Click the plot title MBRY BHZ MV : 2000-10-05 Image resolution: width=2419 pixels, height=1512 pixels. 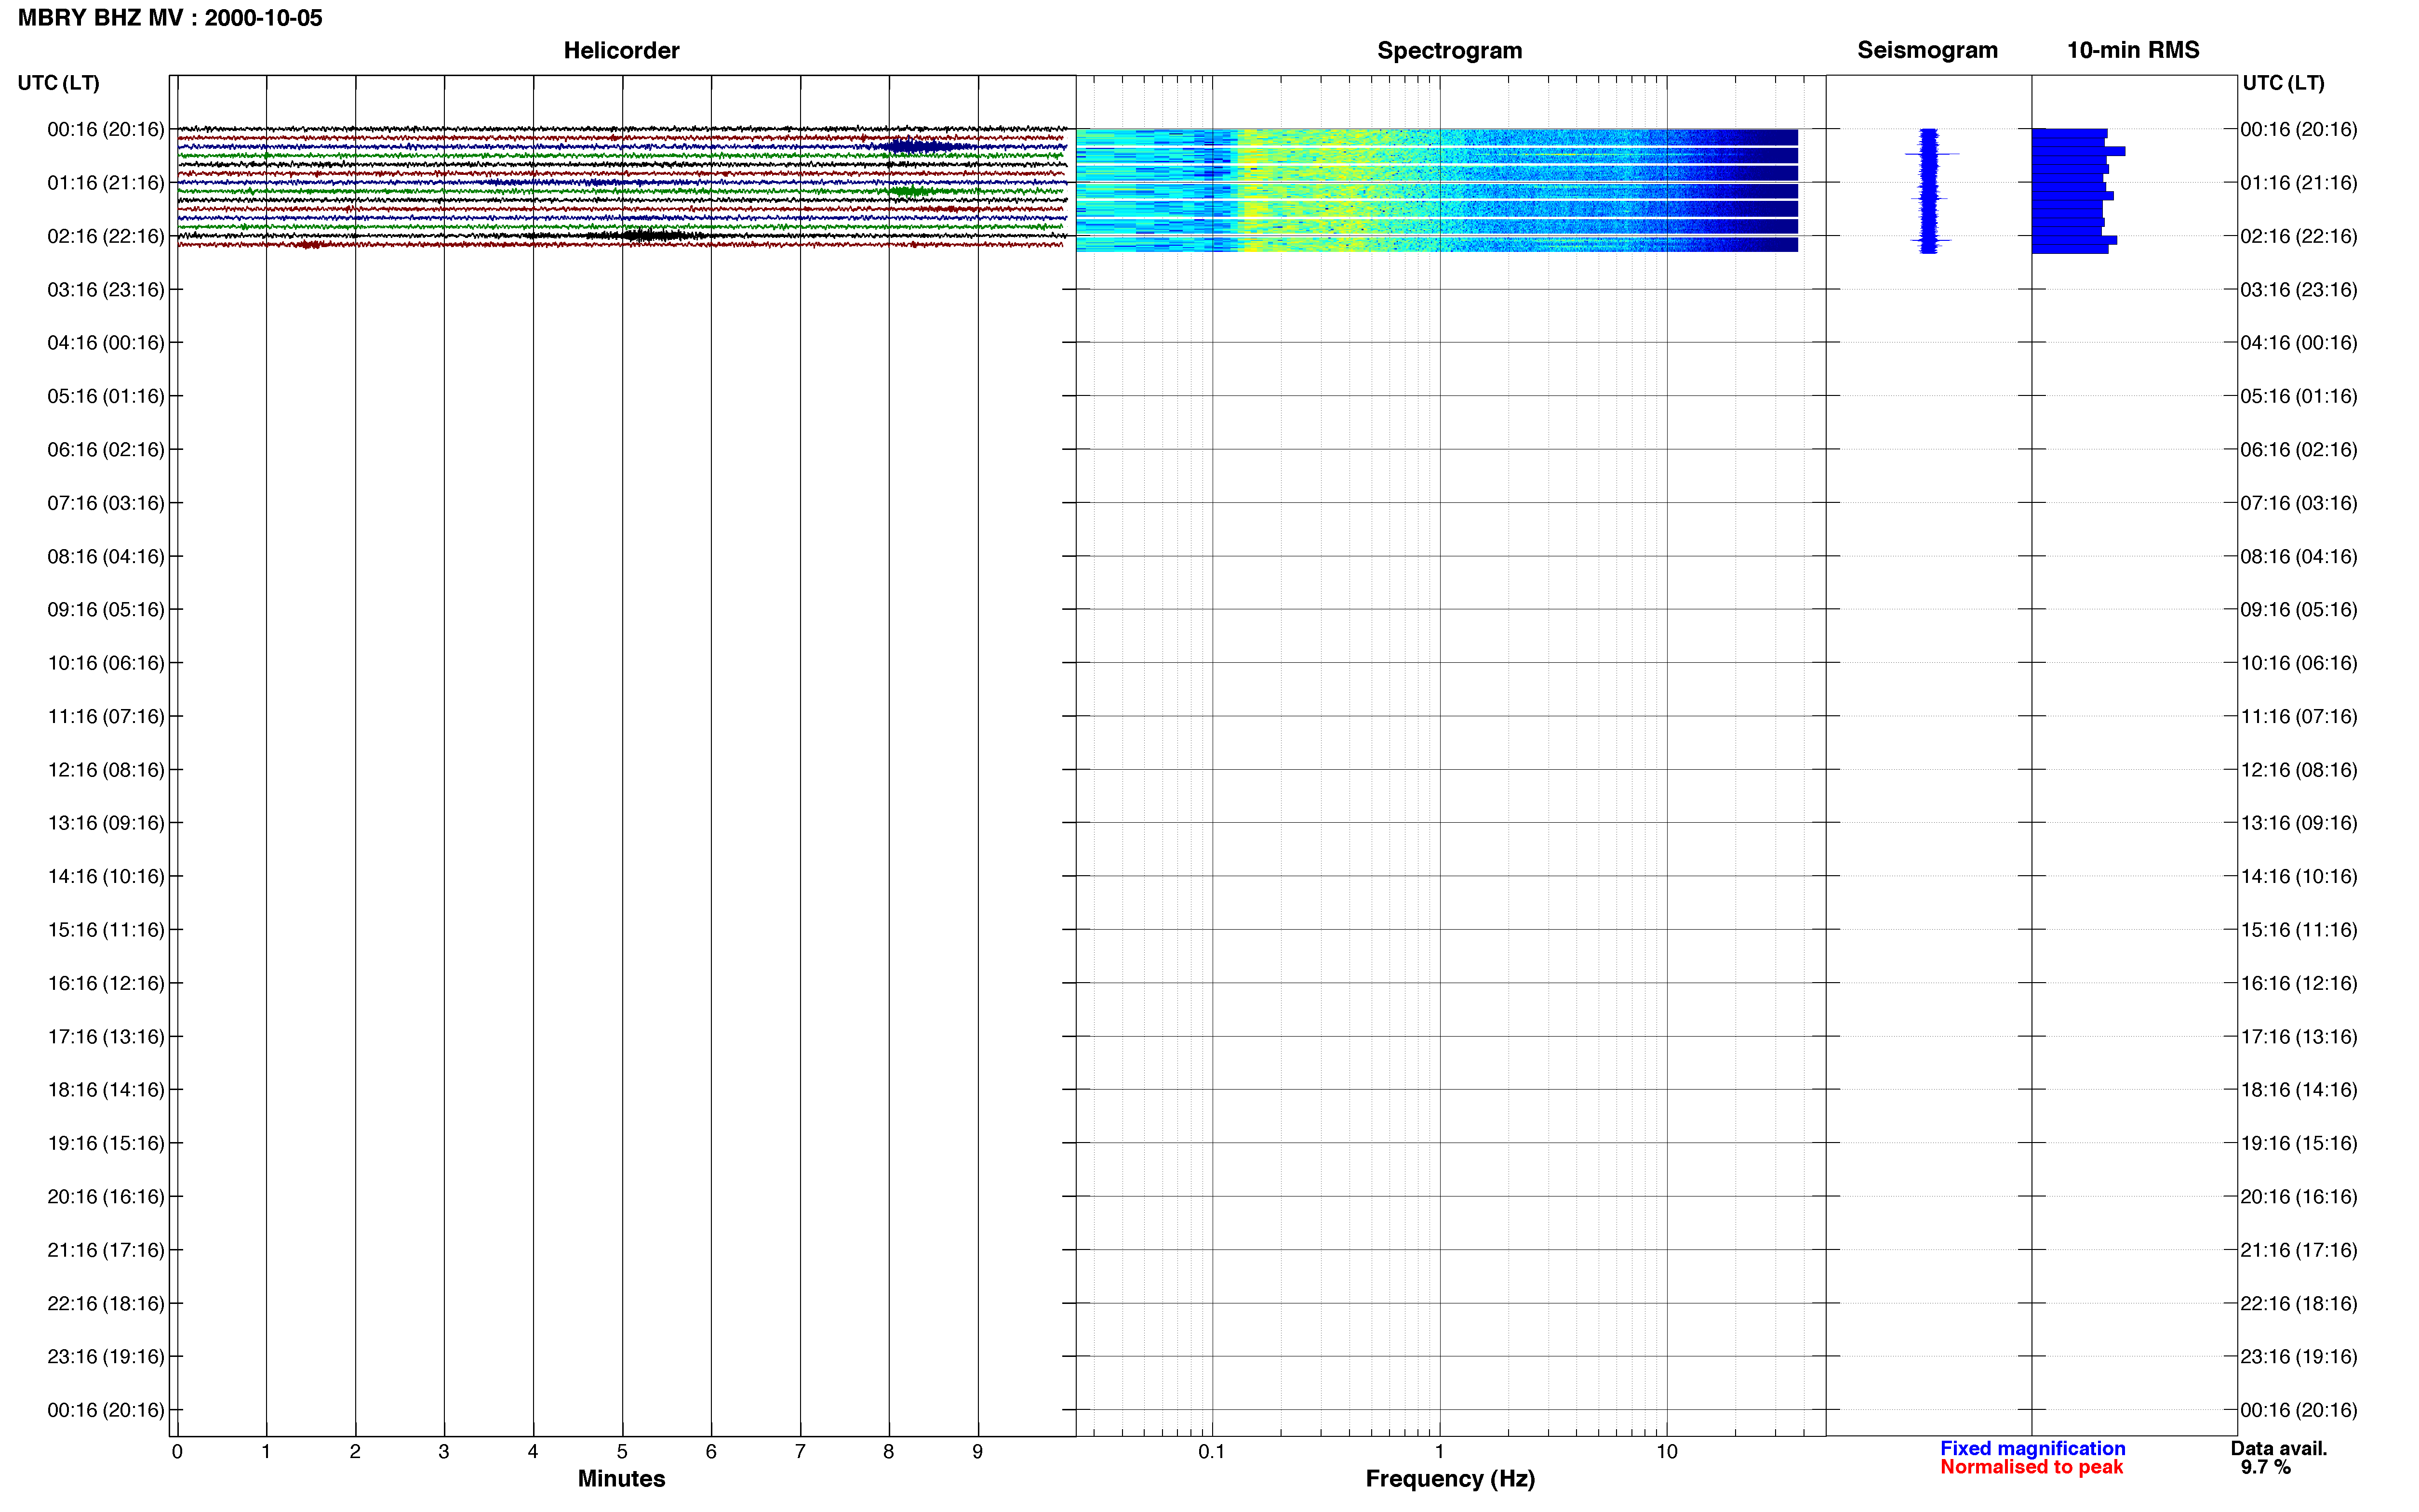pyautogui.click(x=170, y=18)
